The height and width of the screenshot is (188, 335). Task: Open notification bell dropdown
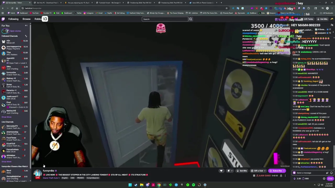point(230,171)
